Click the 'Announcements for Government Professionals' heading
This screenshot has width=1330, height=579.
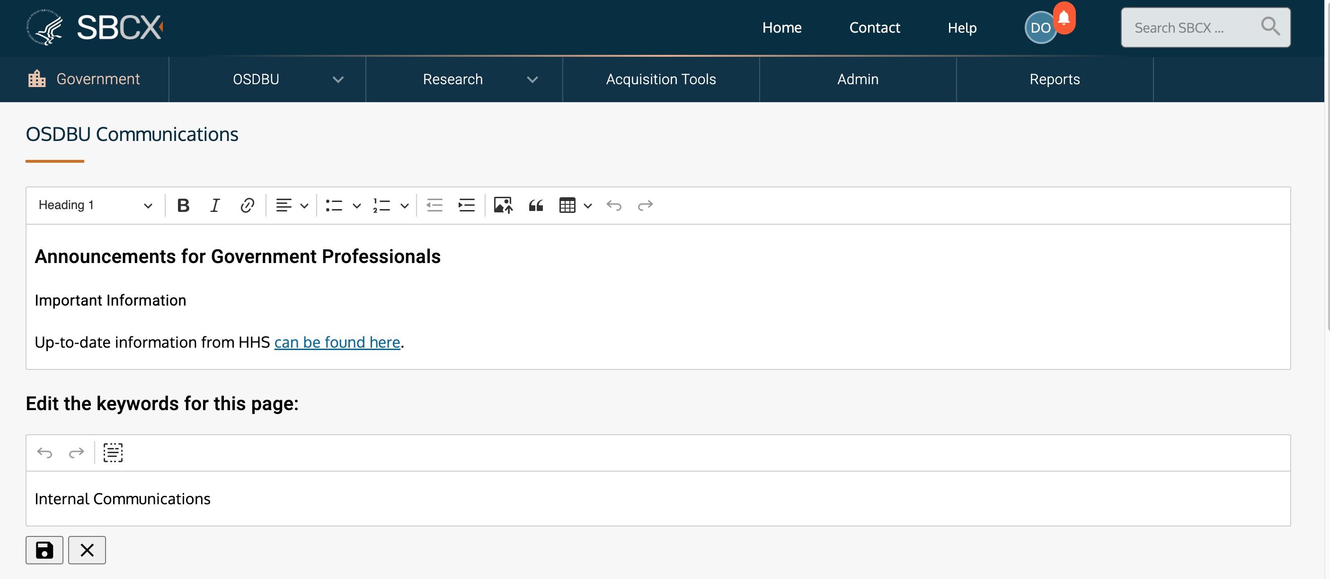[238, 256]
